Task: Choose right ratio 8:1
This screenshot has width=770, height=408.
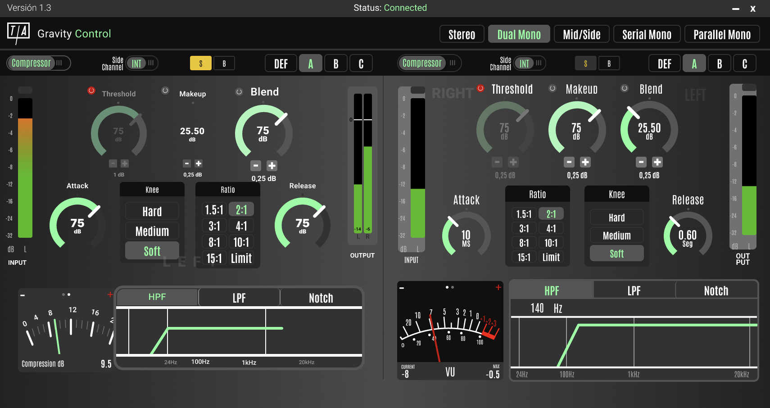Action: (x=524, y=243)
